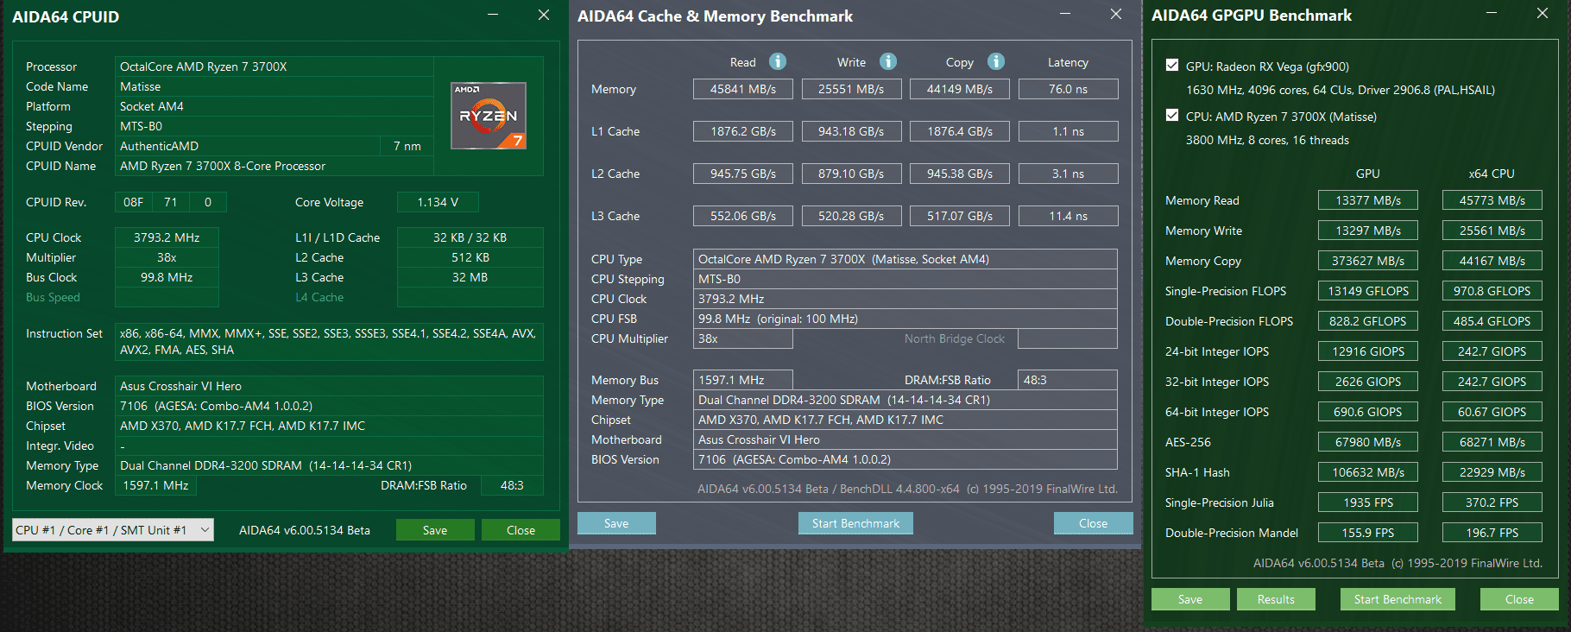Screen dimensions: 1571x632
Task: Minimize the Cache & Memory Benchmark window
Action: 1065,14
